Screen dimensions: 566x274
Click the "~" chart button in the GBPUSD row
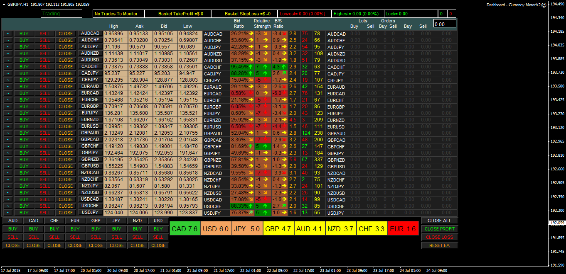(8, 166)
